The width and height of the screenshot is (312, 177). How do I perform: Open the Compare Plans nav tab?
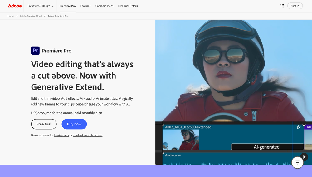click(x=104, y=6)
